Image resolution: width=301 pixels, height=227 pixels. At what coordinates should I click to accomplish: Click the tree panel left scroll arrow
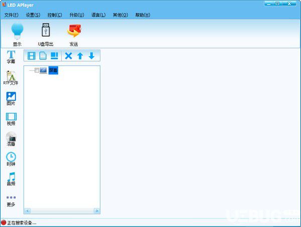(x=27, y=211)
